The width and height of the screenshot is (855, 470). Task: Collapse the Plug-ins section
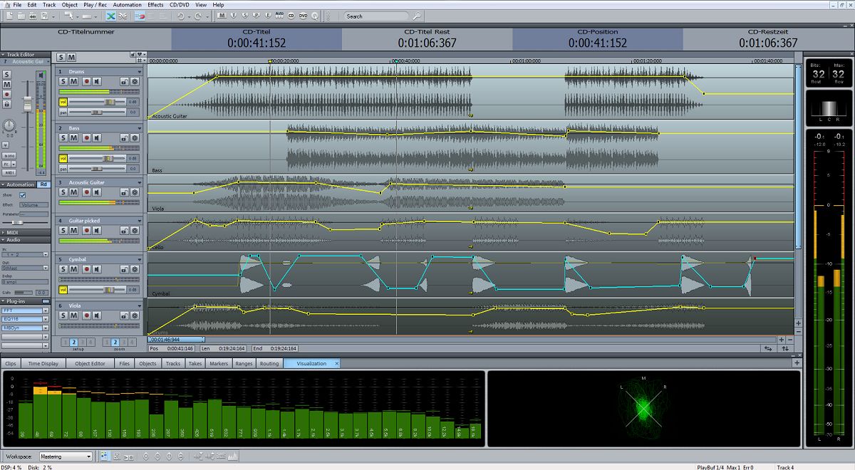[4, 302]
